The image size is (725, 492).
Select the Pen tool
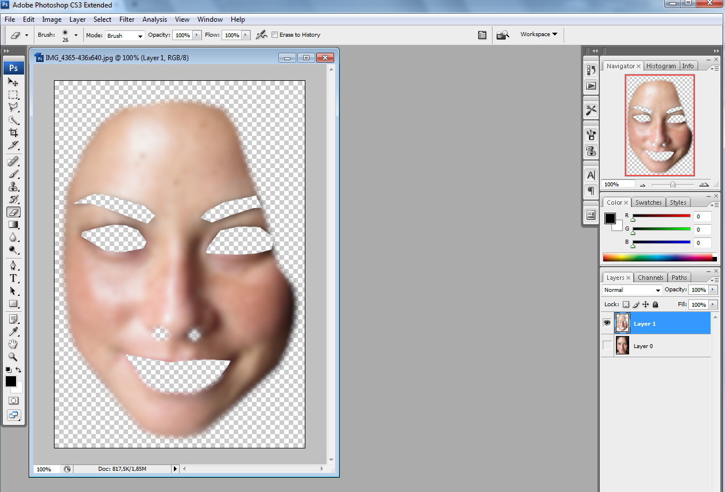[13, 265]
